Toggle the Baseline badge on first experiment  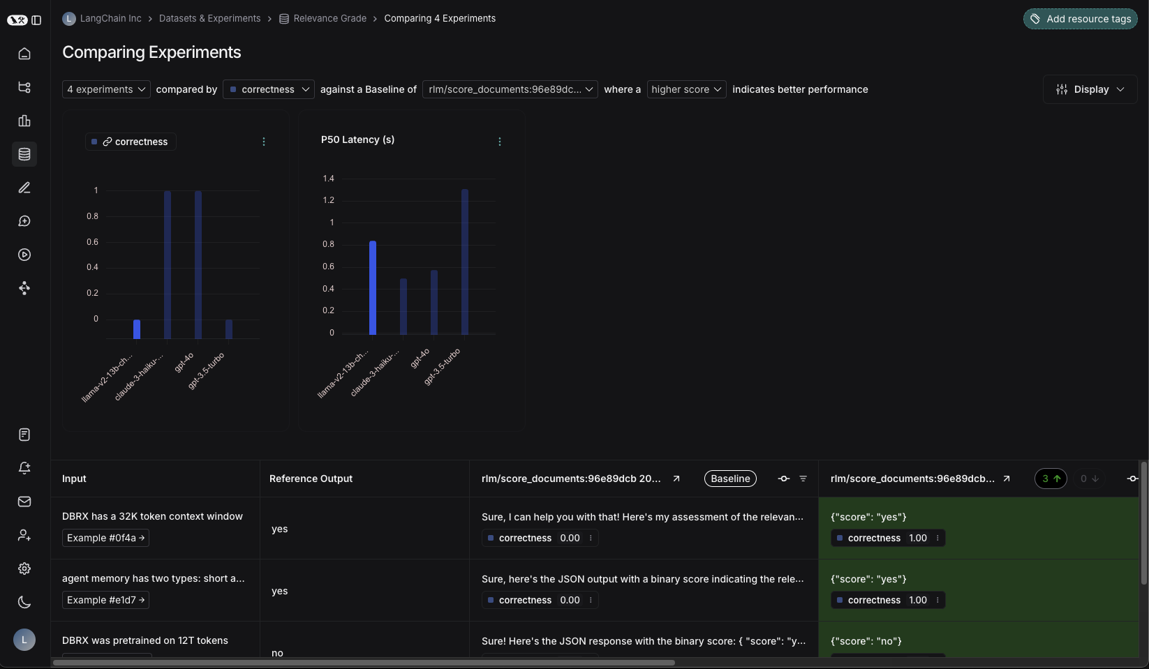pos(730,479)
